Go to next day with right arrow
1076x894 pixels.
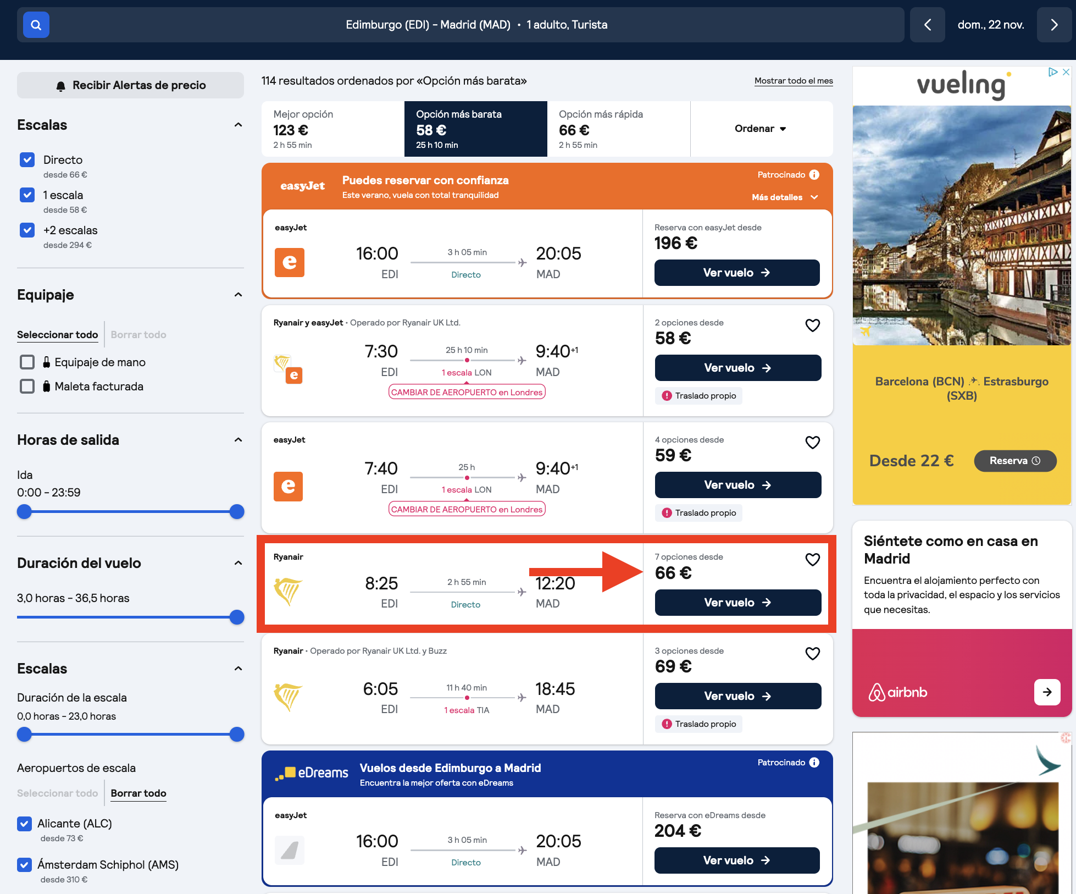(1054, 25)
